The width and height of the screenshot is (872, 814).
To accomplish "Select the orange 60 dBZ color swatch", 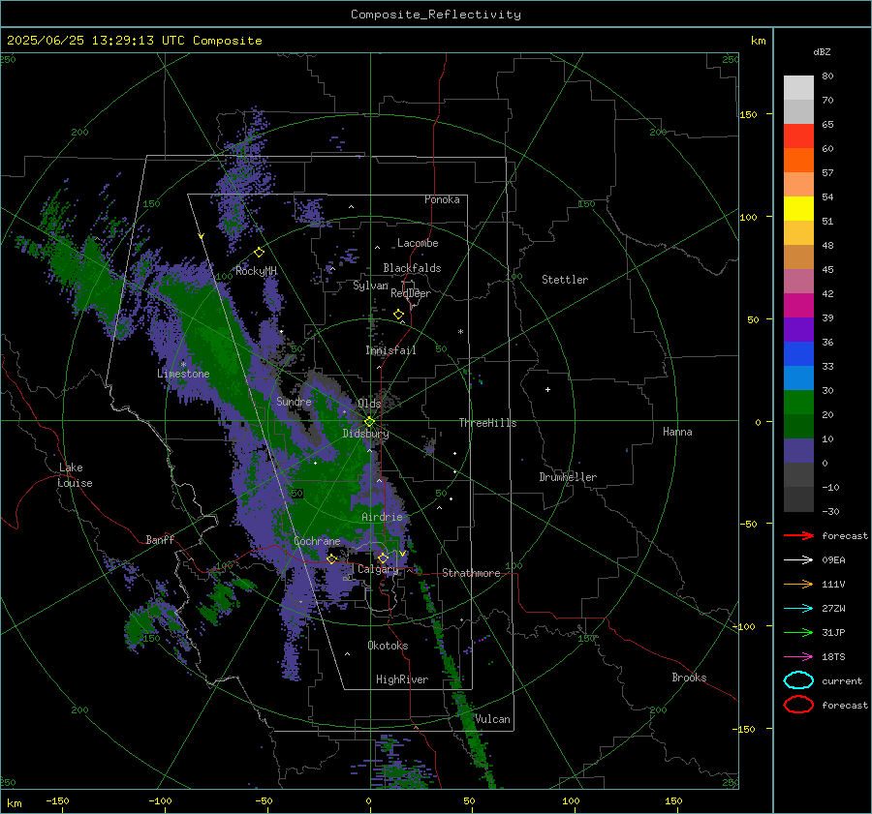I will click(x=798, y=160).
